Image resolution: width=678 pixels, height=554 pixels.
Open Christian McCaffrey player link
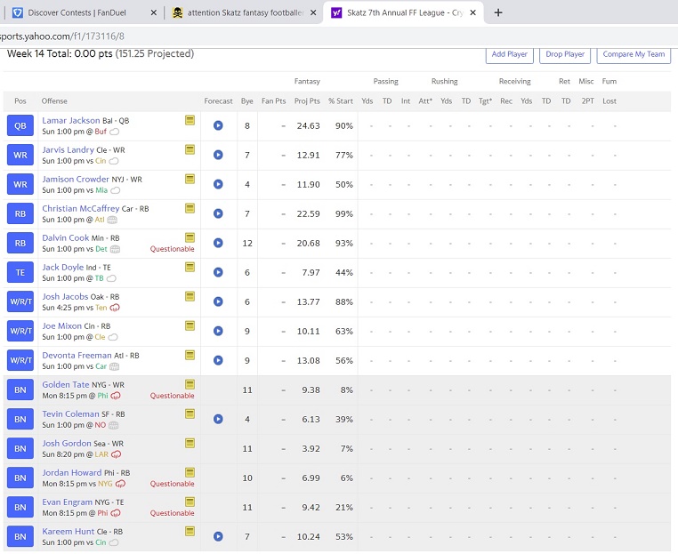(80, 209)
